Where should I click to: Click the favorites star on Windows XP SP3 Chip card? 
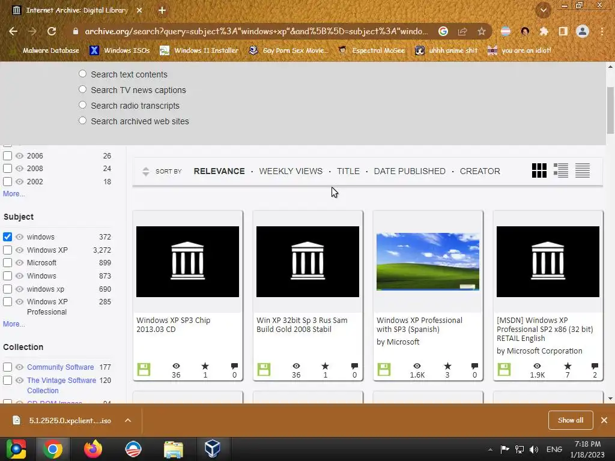[205, 366]
